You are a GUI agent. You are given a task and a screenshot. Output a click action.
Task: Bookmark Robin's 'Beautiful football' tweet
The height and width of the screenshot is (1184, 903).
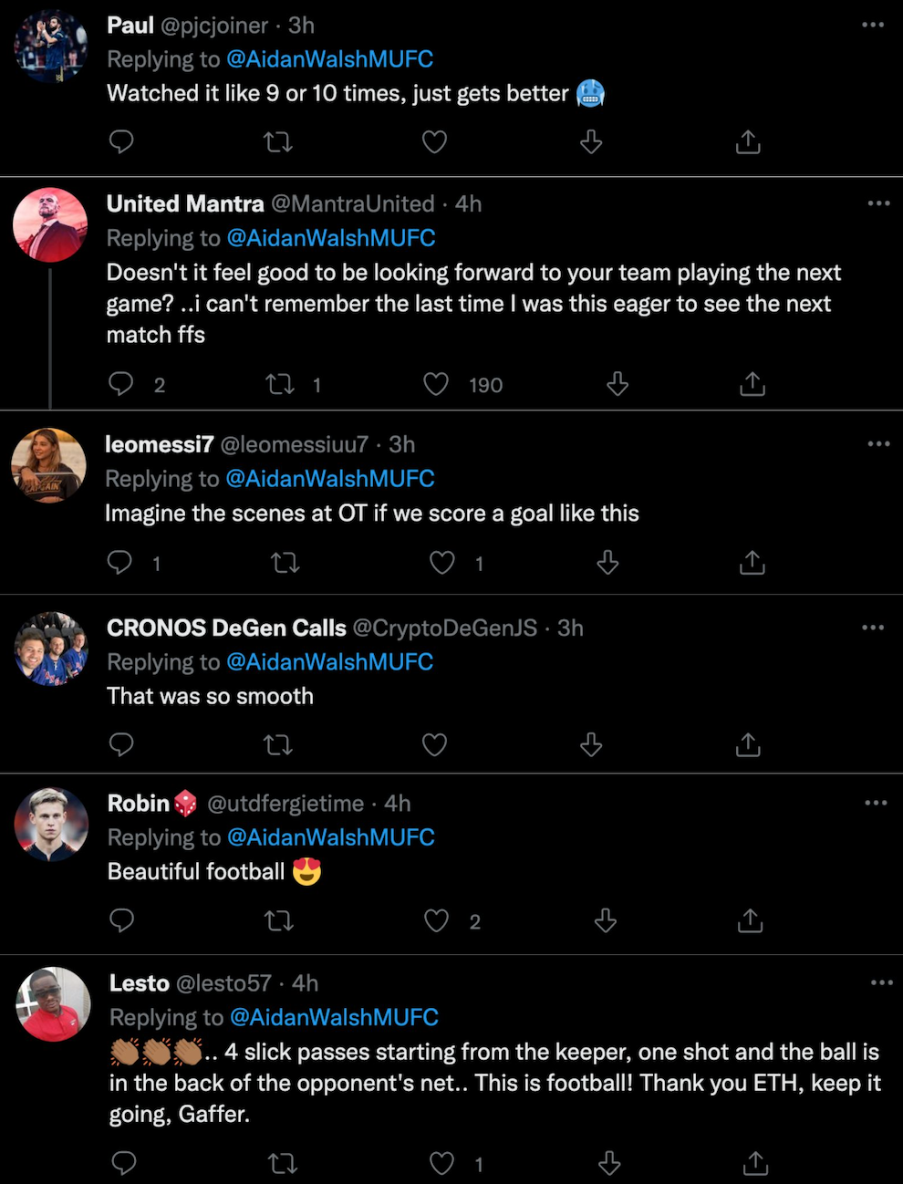click(606, 921)
